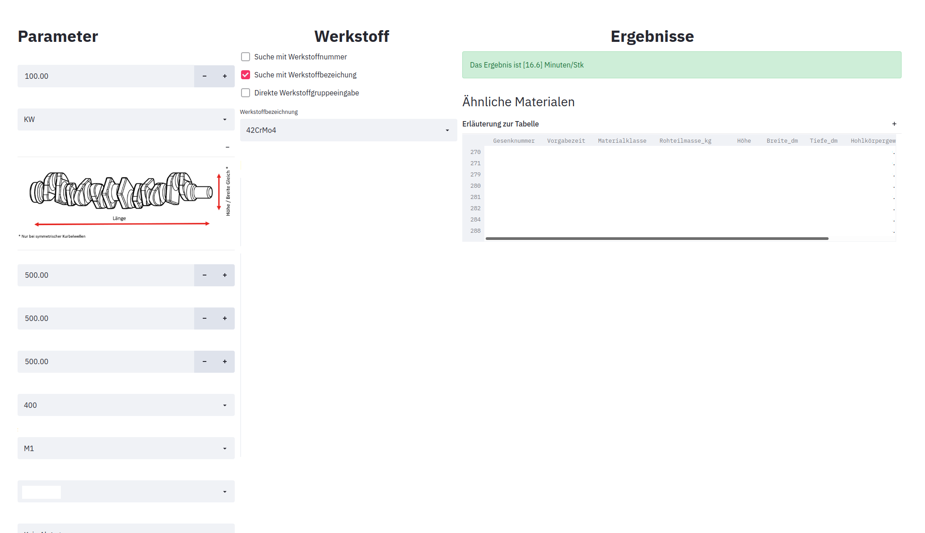This screenshot has height=533, width=925.
Task: Open the empty dropdown below M1
Action: click(126, 492)
